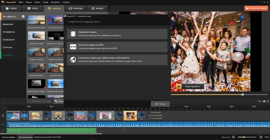The width and height of the screenshot is (270, 140).
Task: Click the timeline zoom slider handle
Action: coord(244,137)
